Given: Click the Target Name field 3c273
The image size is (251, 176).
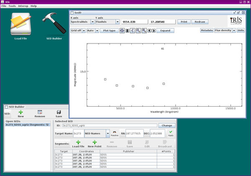Looking at the screenshot, I should [x=79, y=133].
